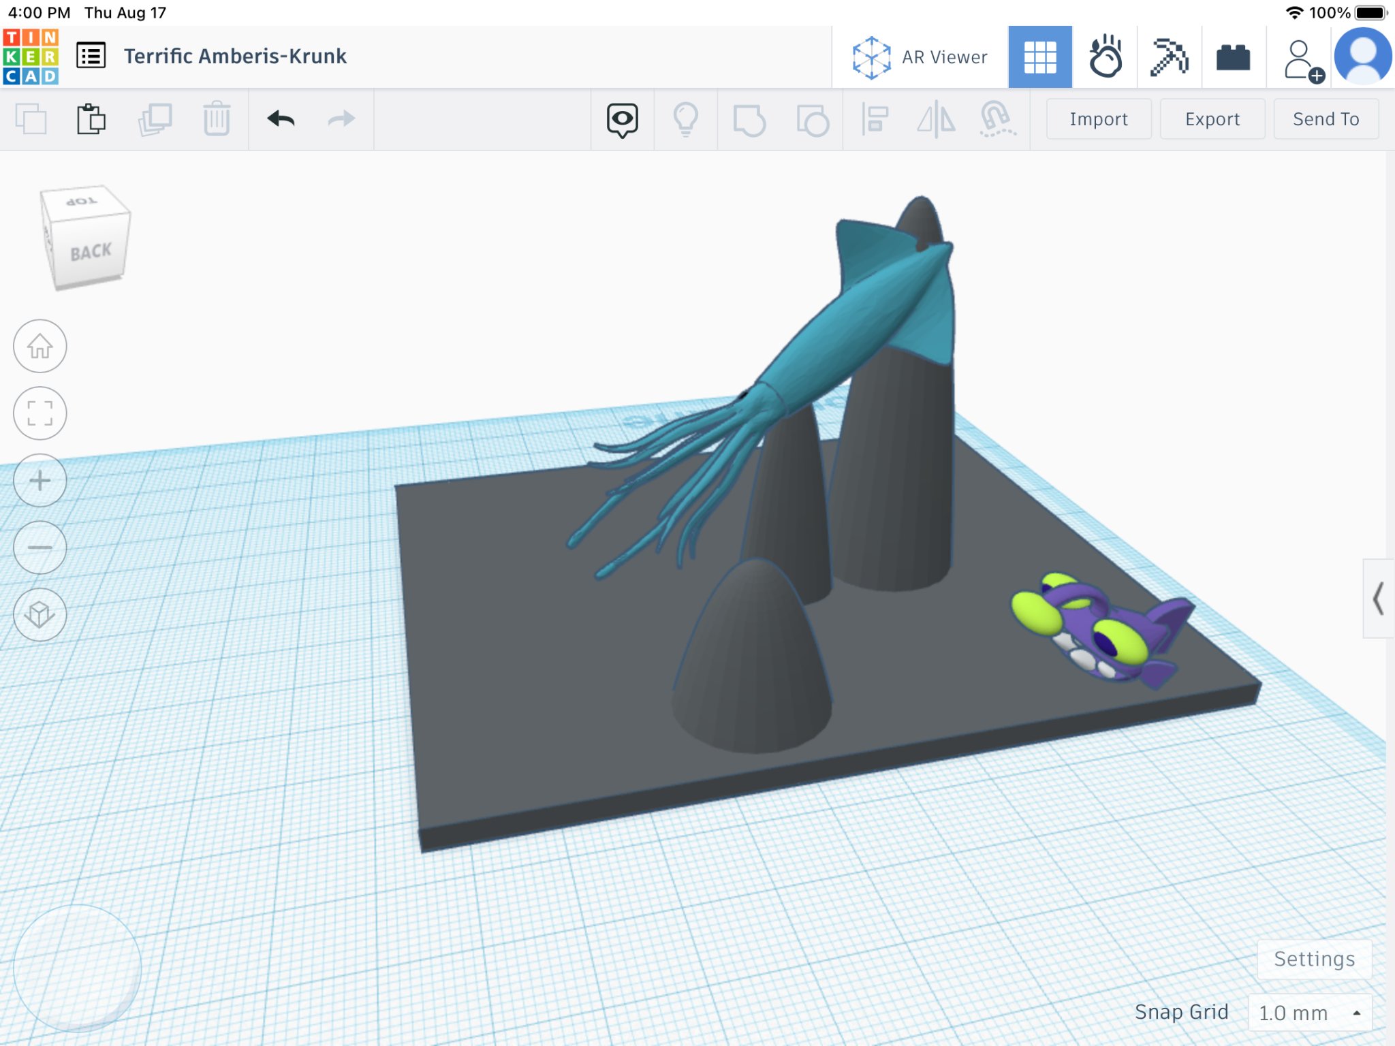Switch to Blocks pickaxe mode

pos(1169,57)
